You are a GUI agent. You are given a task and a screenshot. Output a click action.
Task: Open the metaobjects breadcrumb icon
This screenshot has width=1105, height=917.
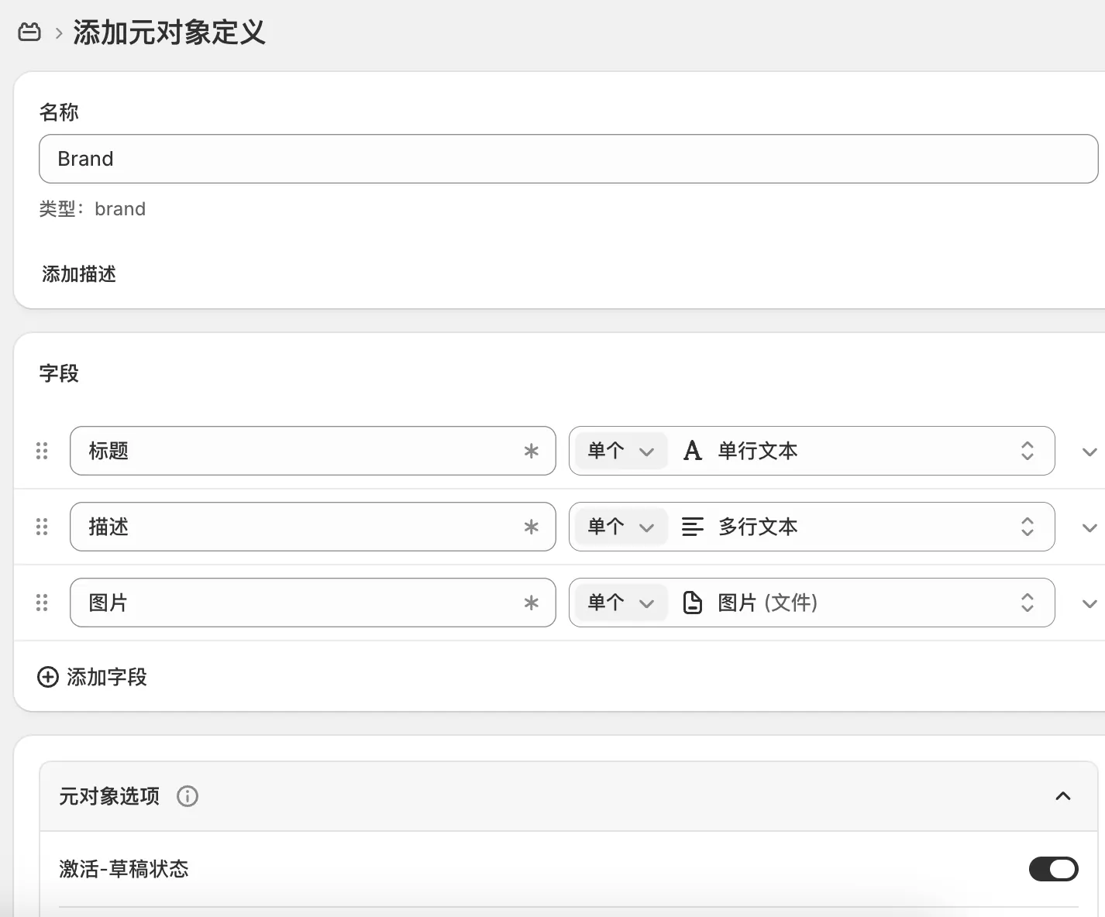[29, 33]
